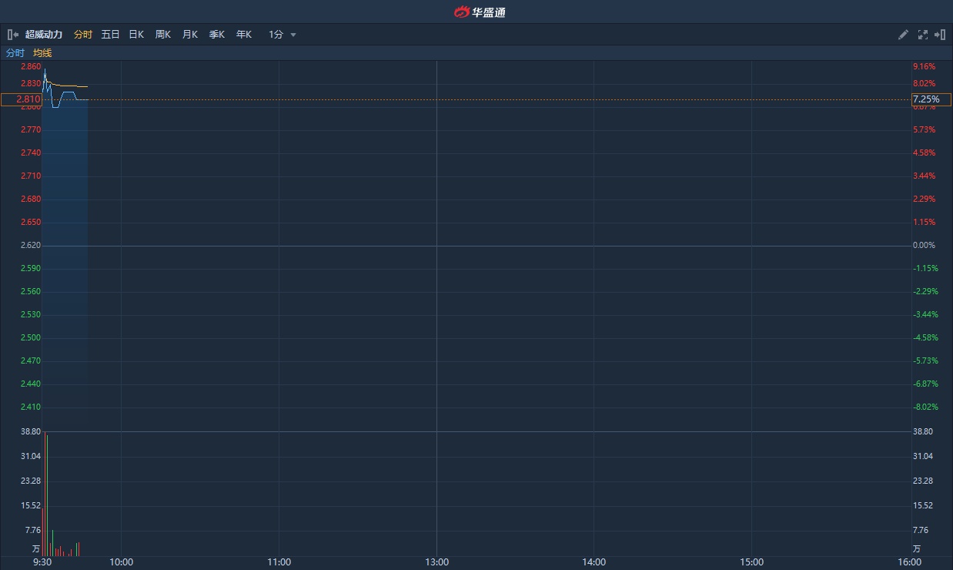Viewport: 953px width, 570px height.
Task: Click the 超威动力 stock name
Action: click(44, 35)
